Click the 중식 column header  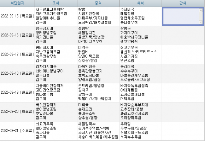coord(98,3)
